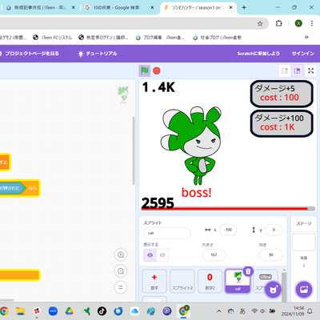Click Scratchに参加しよう link
The width and height of the screenshot is (320, 320).
pos(258,54)
